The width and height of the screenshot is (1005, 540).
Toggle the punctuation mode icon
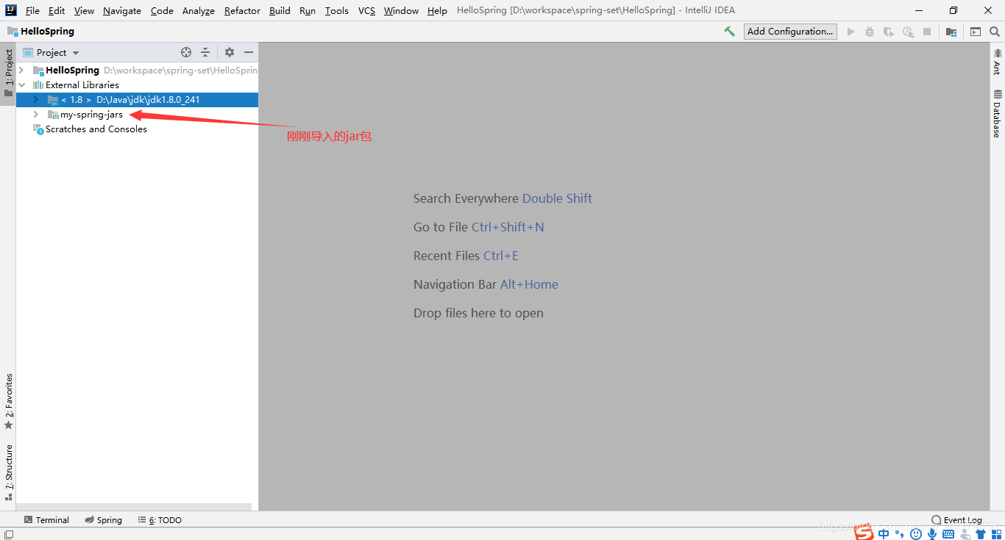point(899,534)
